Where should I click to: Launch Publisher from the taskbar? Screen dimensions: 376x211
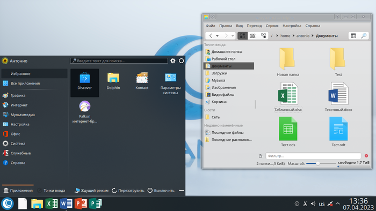coord(96,204)
